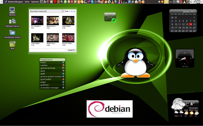Launch gconf-editor from the Applications list

pyautogui.click(x=52, y=79)
